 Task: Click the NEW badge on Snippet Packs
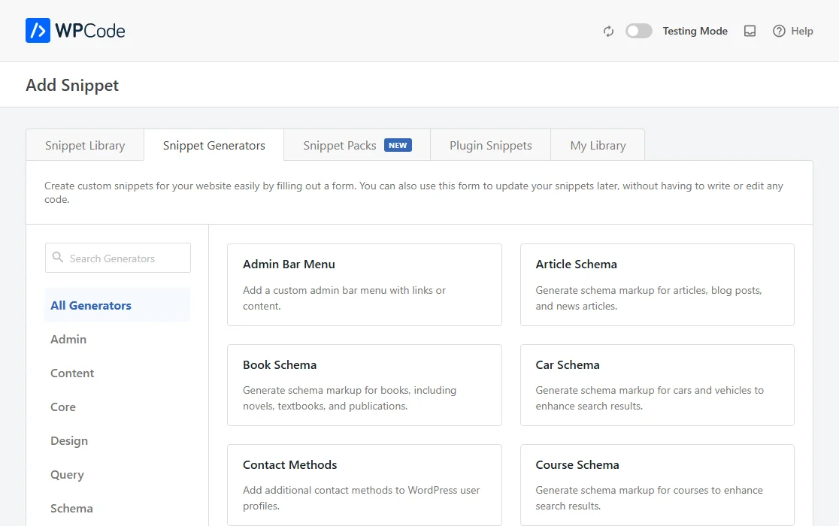(x=398, y=145)
